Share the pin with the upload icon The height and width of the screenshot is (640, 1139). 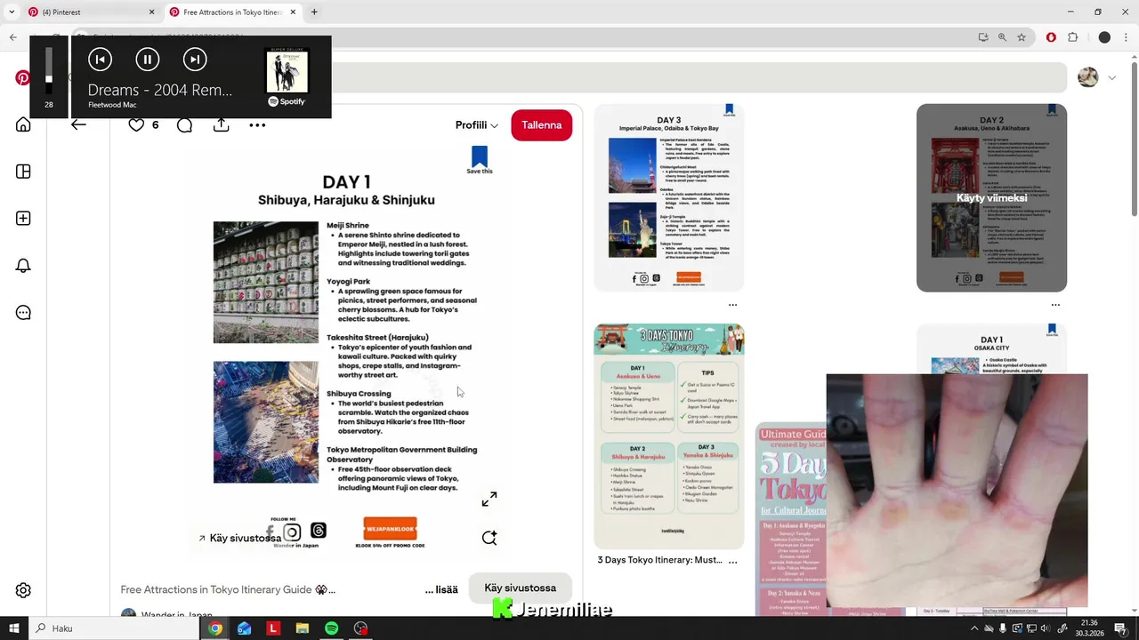click(x=221, y=125)
